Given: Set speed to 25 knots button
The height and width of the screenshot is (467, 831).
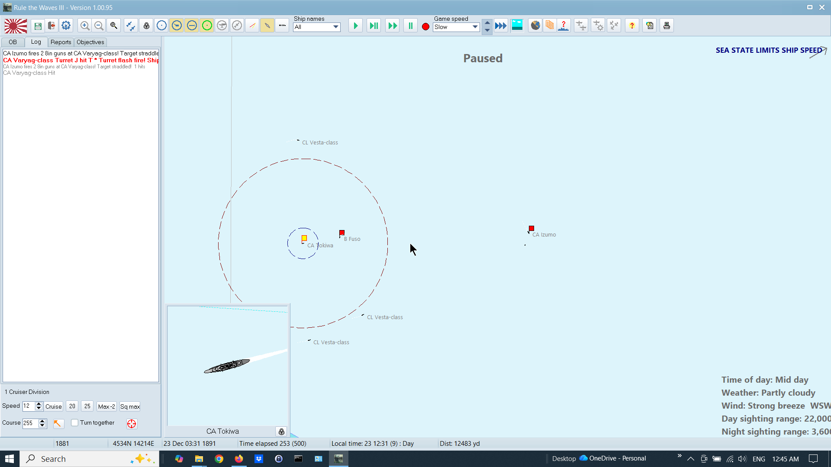Looking at the screenshot, I should 87,406.
